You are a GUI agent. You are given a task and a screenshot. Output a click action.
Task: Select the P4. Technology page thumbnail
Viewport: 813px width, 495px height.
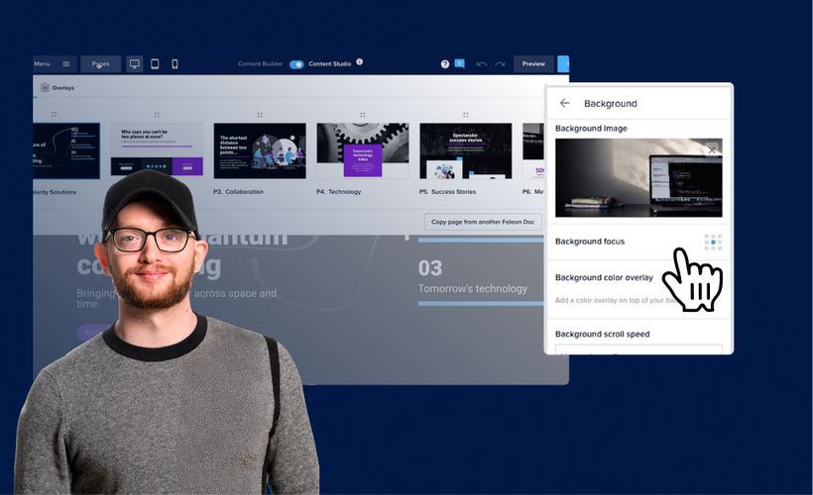(362, 150)
